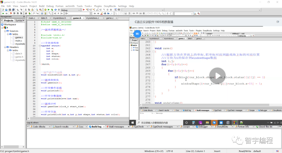Collapse the tetirs folder under Sources
This screenshot has width=282, height=153.
(x=8, y=34)
